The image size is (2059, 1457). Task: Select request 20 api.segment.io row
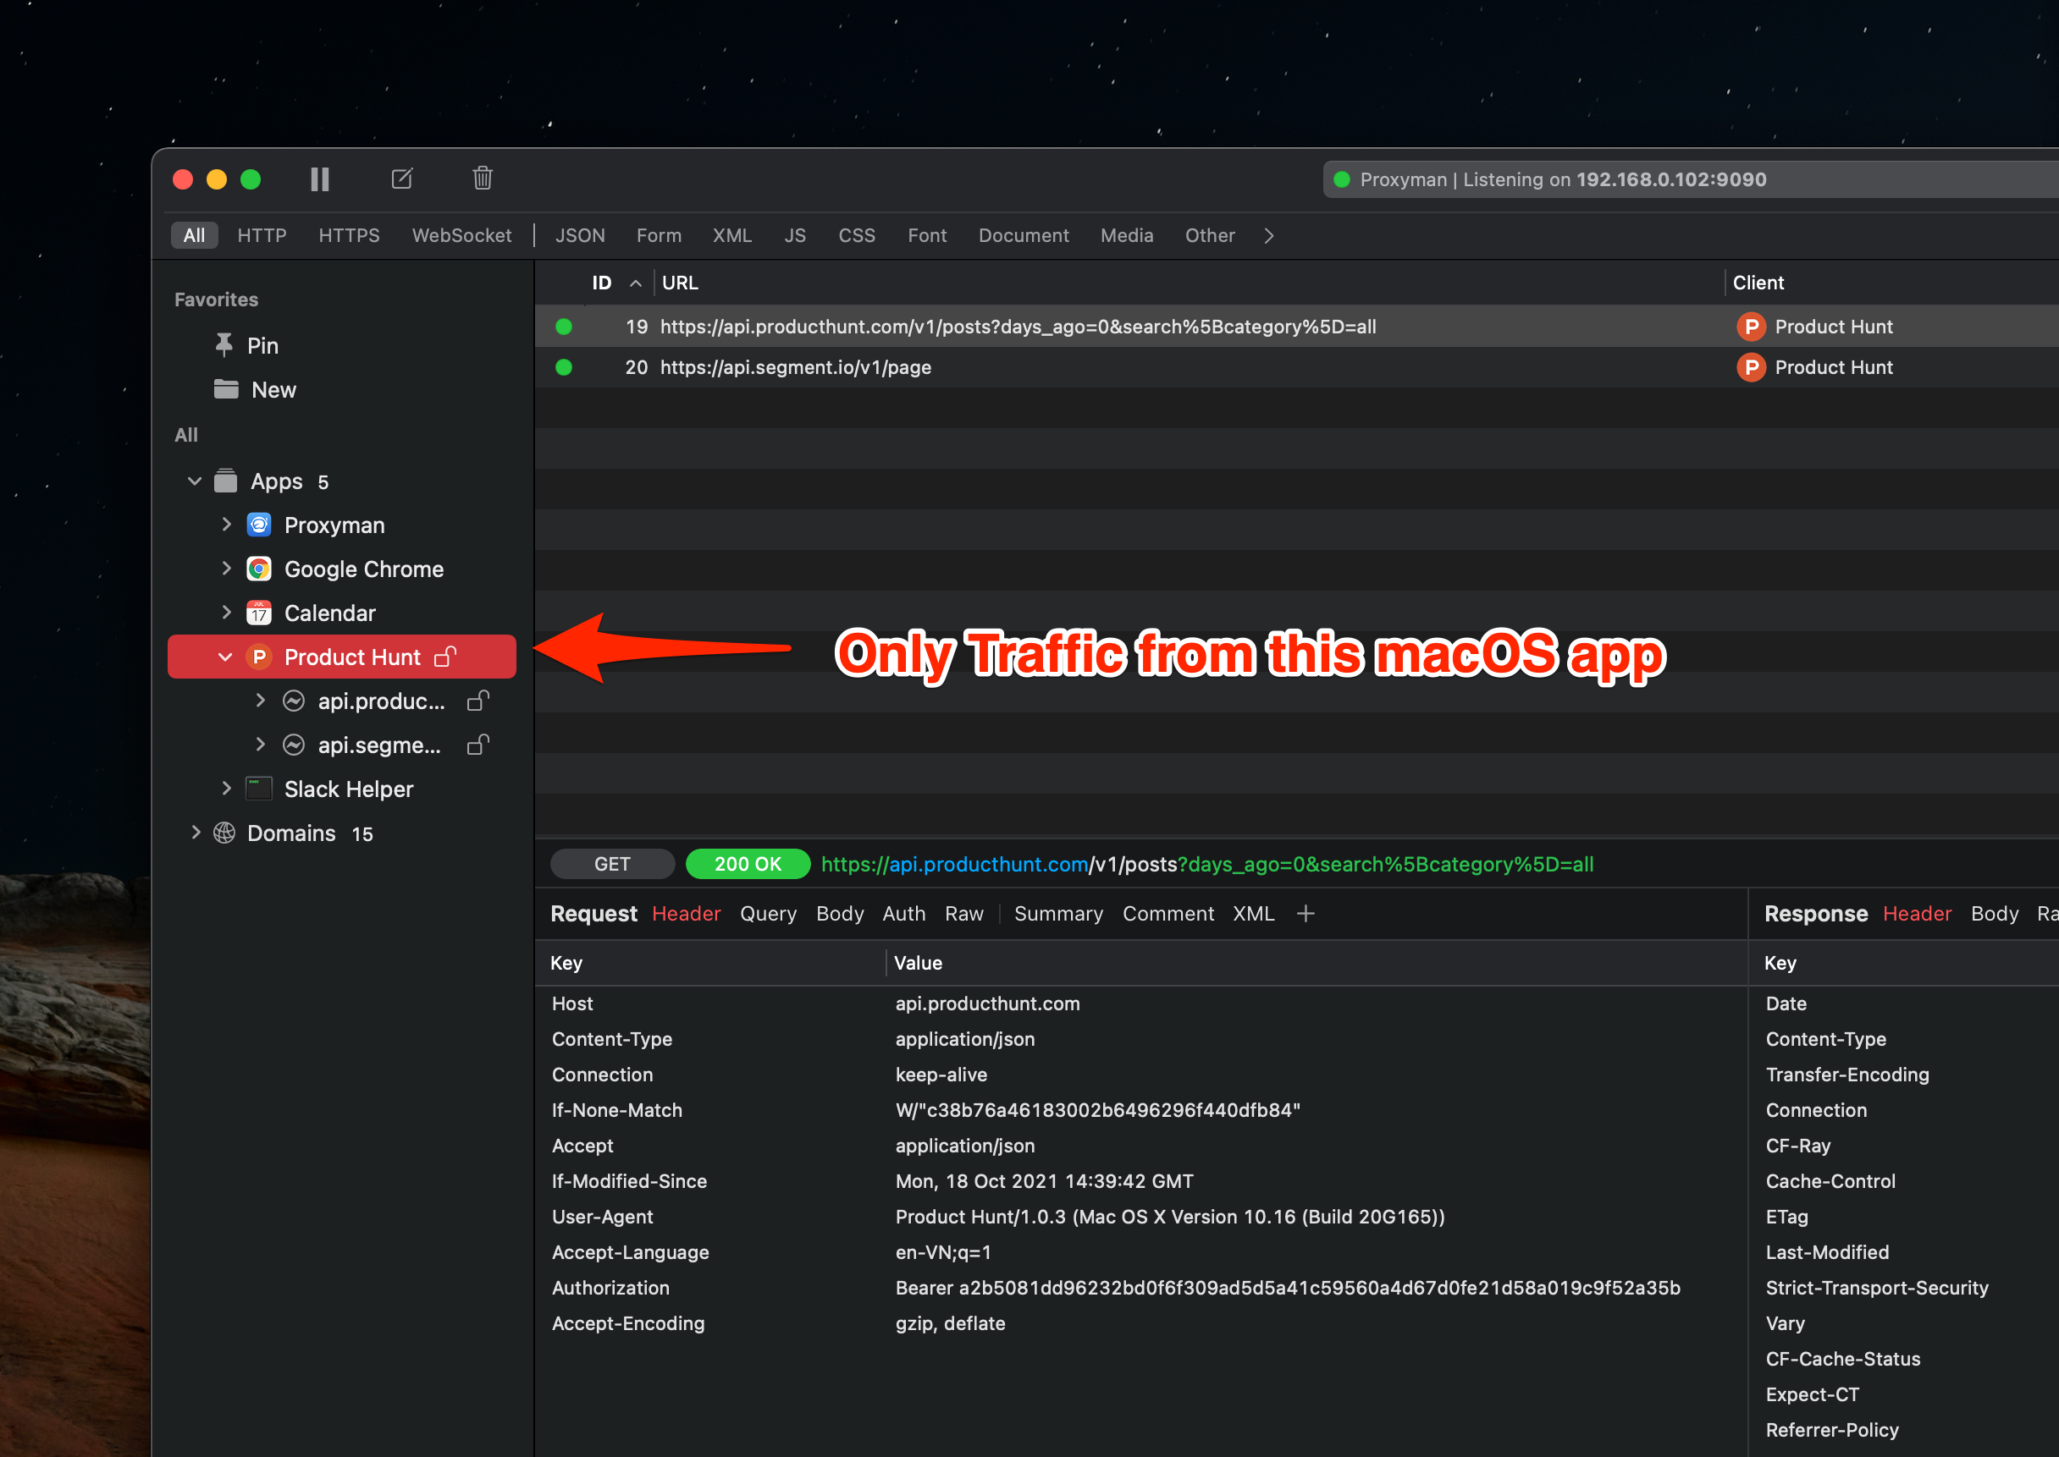[795, 367]
